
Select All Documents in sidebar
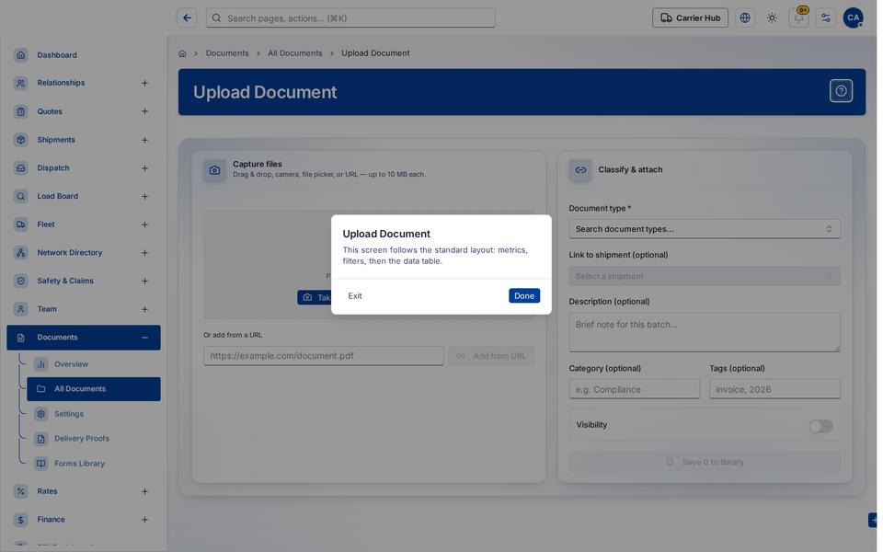94,389
